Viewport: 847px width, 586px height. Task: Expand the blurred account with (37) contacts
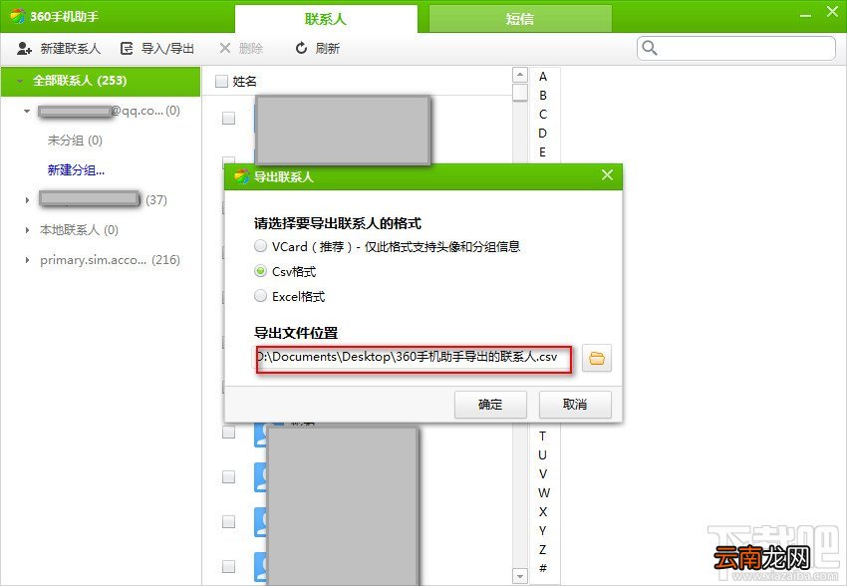[x=27, y=200]
